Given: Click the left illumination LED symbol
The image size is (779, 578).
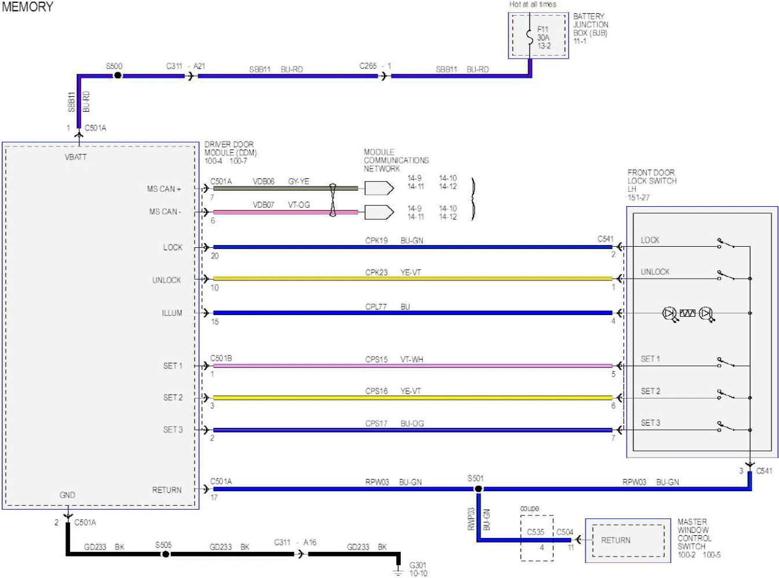Looking at the screenshot, I should coord(670,314).
